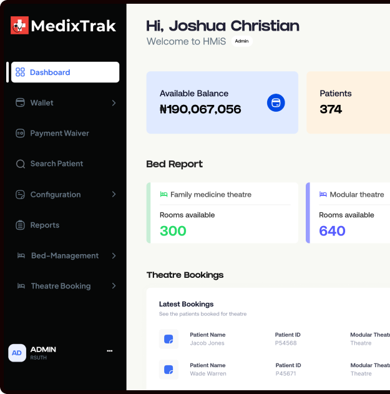Click the Dashboard grid icon

click(x=20, y=72)
